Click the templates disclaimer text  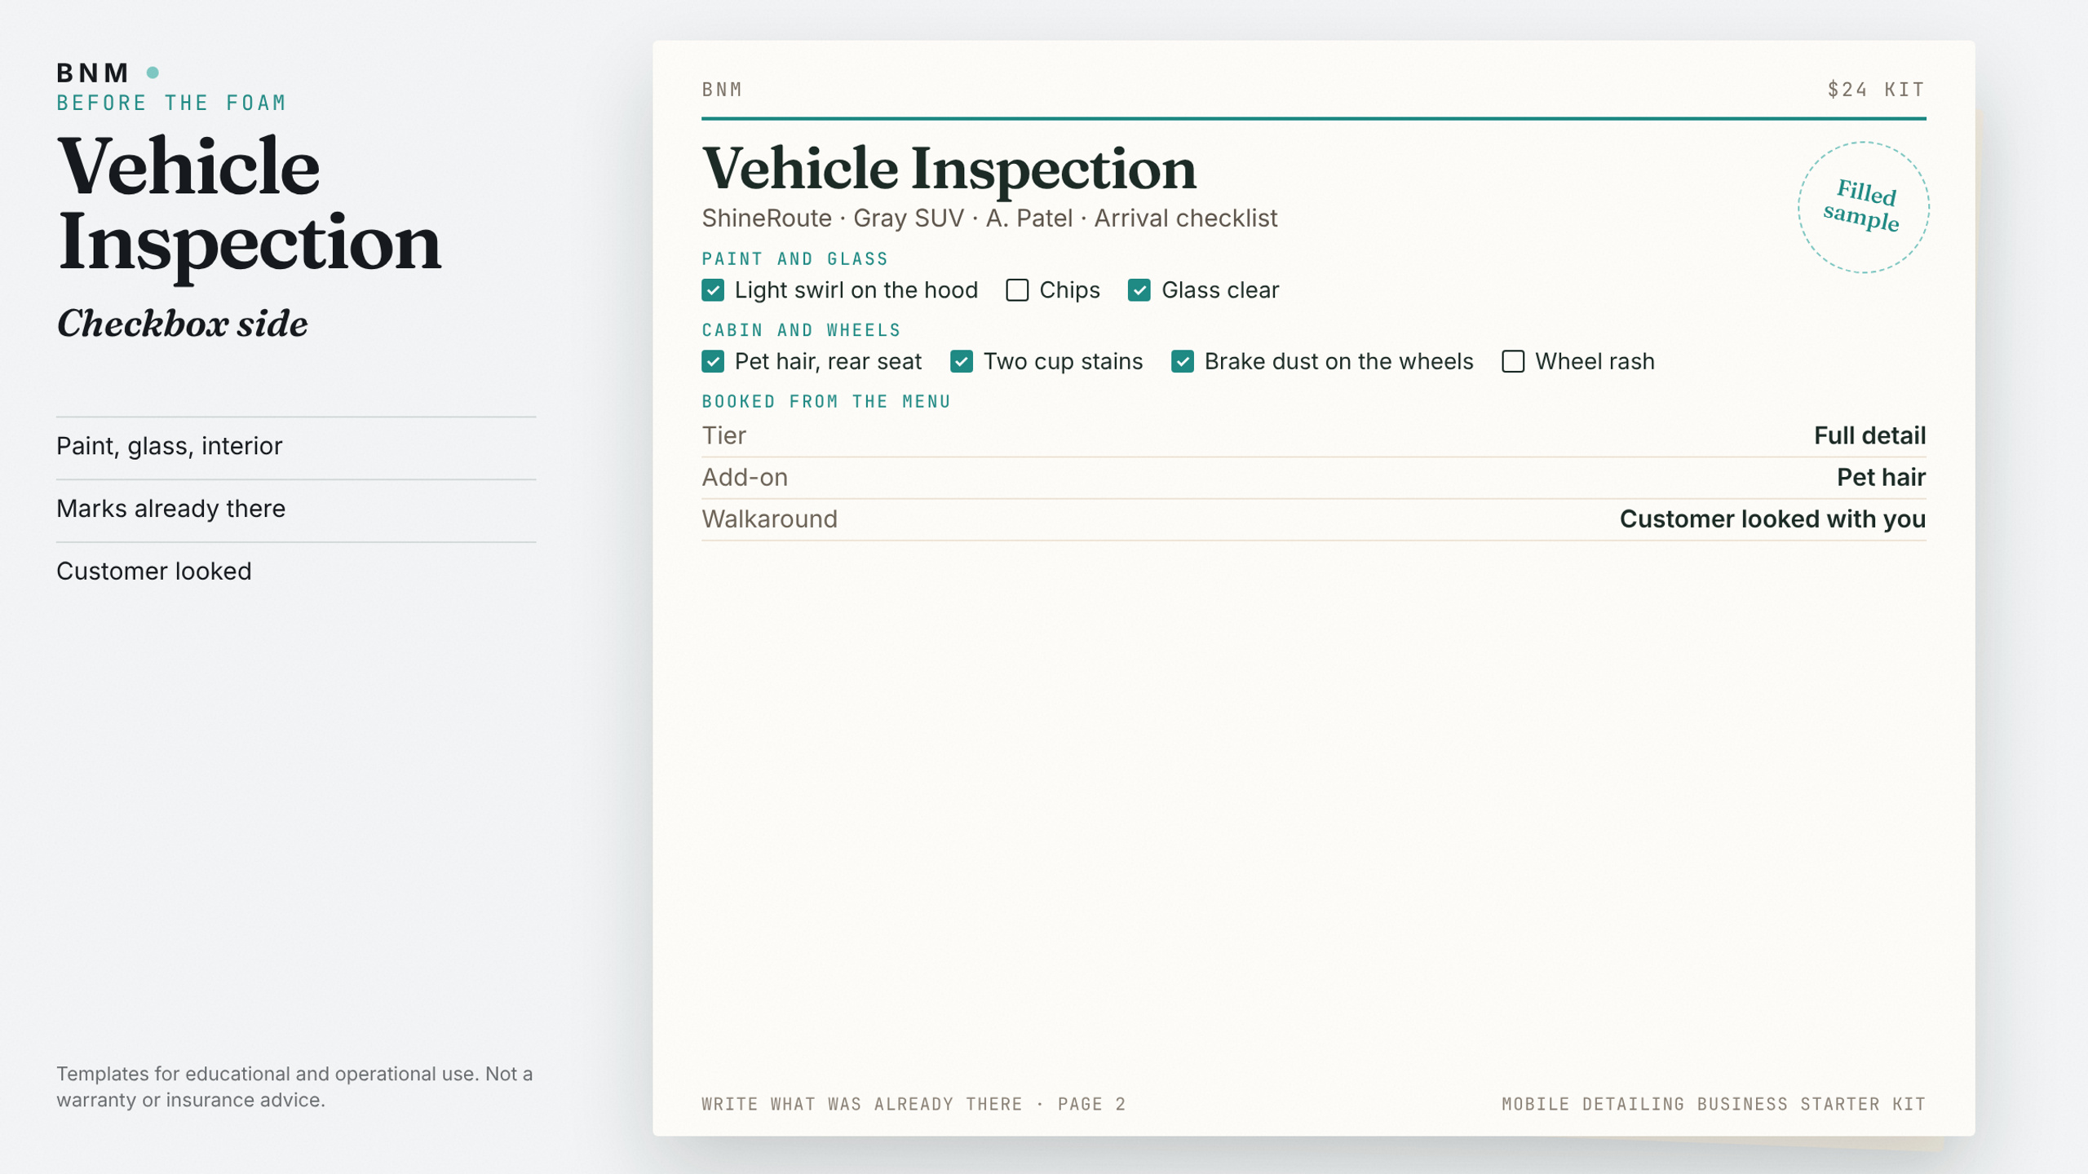coord(294,1087)
